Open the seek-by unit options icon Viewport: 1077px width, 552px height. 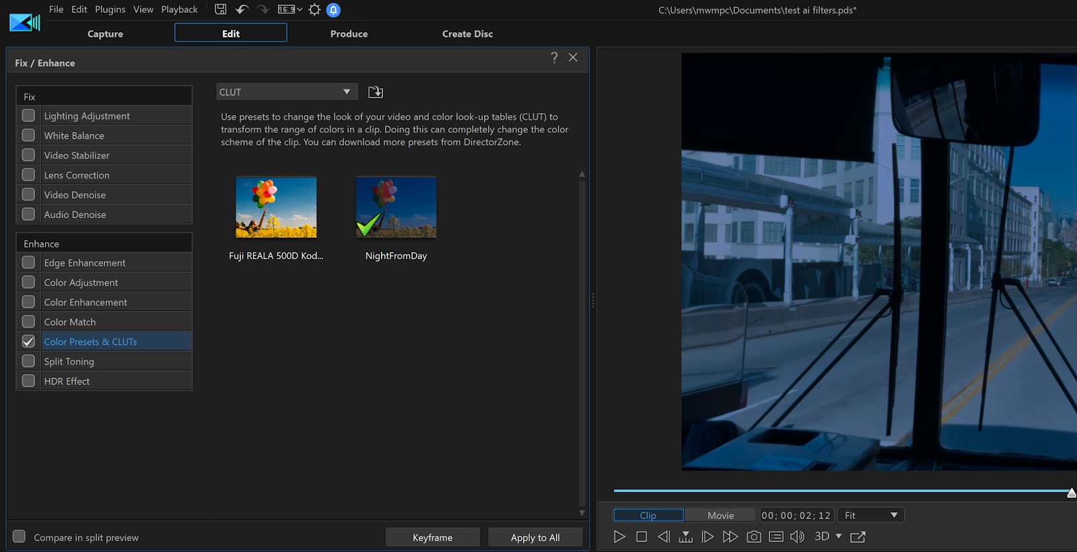pyautogui.click(x=686, y=537)
